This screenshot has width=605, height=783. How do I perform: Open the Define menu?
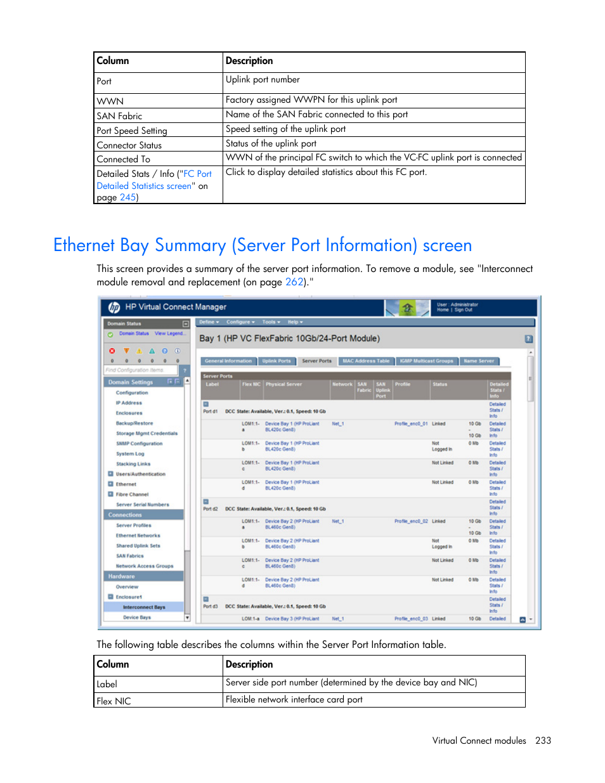pyautogui.click(x=209, y=322)
